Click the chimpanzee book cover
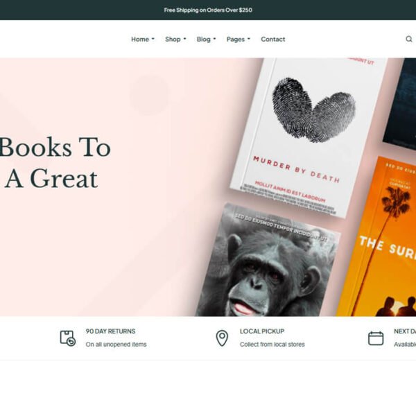 268,261
